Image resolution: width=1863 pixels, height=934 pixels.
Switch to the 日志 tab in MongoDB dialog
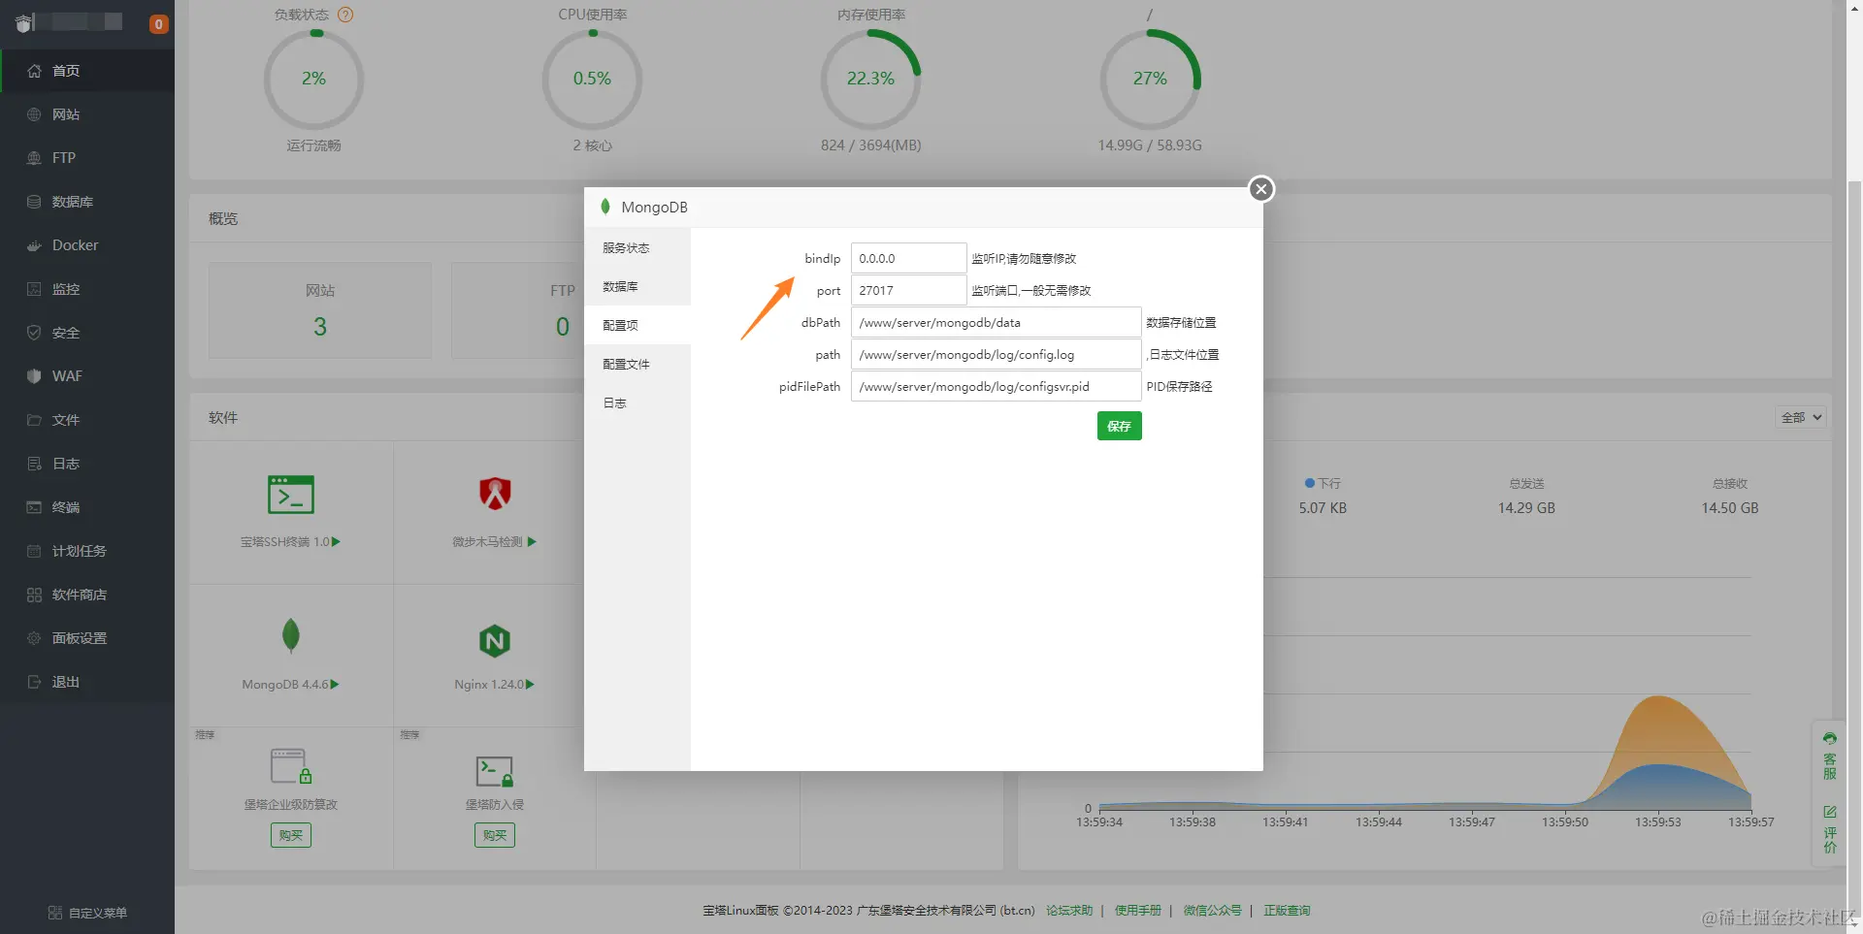point(637,403)
